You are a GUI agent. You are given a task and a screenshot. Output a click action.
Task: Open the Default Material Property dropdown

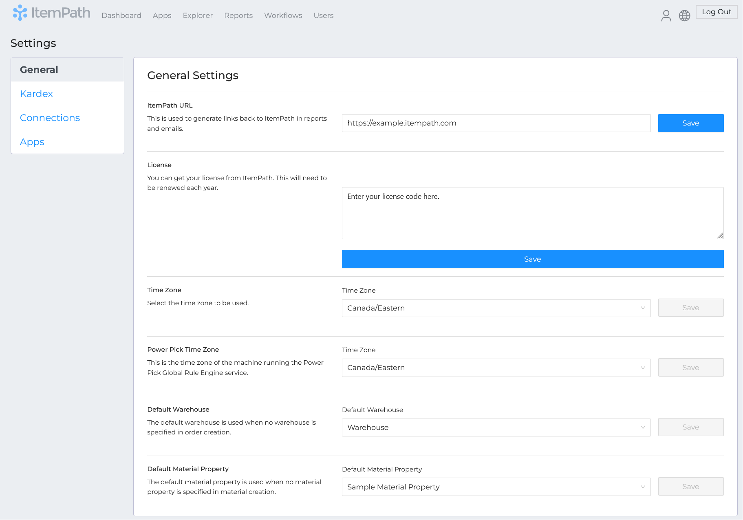coord(496,487)
